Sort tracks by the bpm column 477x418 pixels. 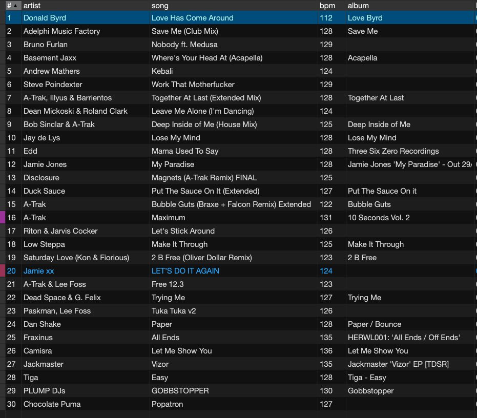(326, 6)
